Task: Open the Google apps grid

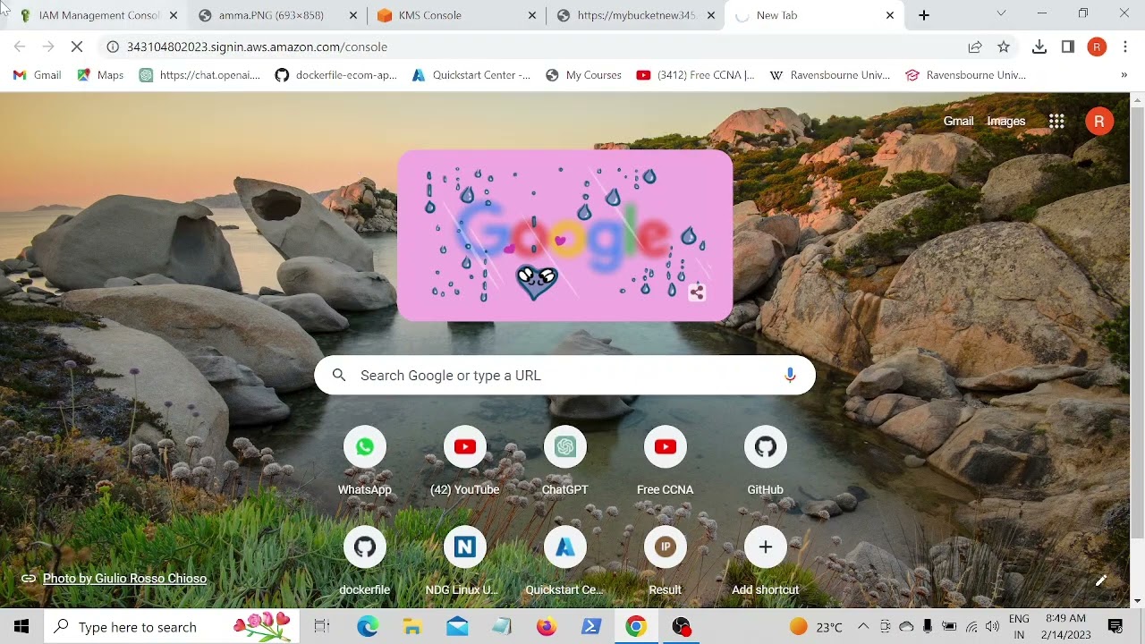Action: (x=1056, y=122)
